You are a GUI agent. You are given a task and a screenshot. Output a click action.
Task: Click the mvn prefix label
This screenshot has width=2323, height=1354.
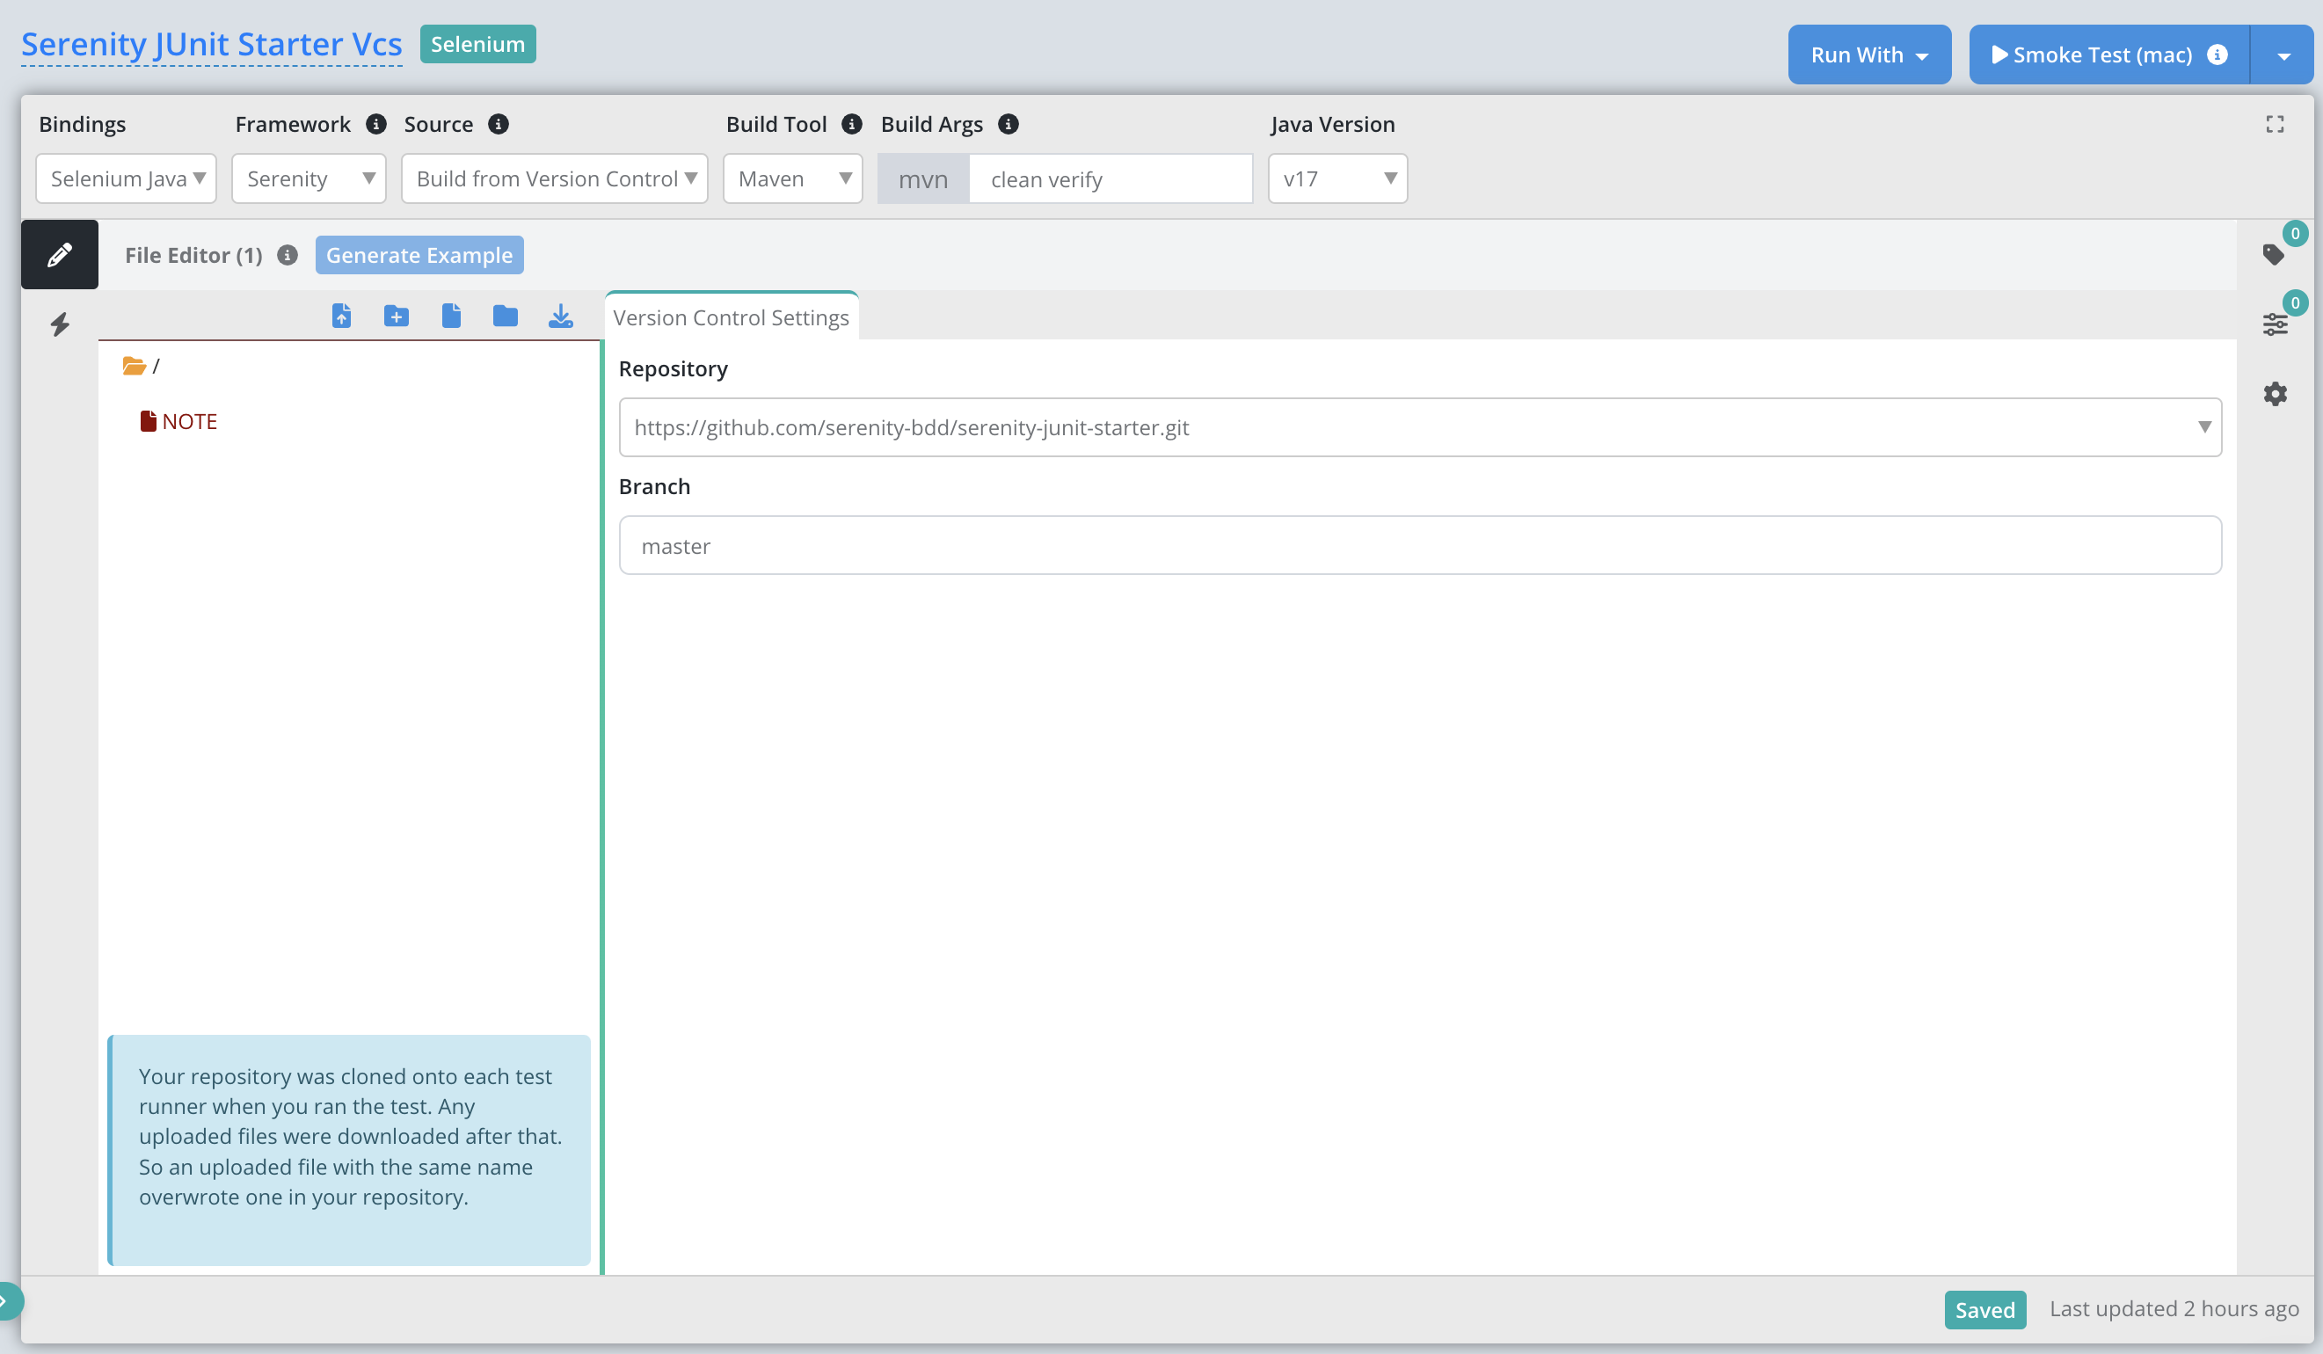coord(922,178)
